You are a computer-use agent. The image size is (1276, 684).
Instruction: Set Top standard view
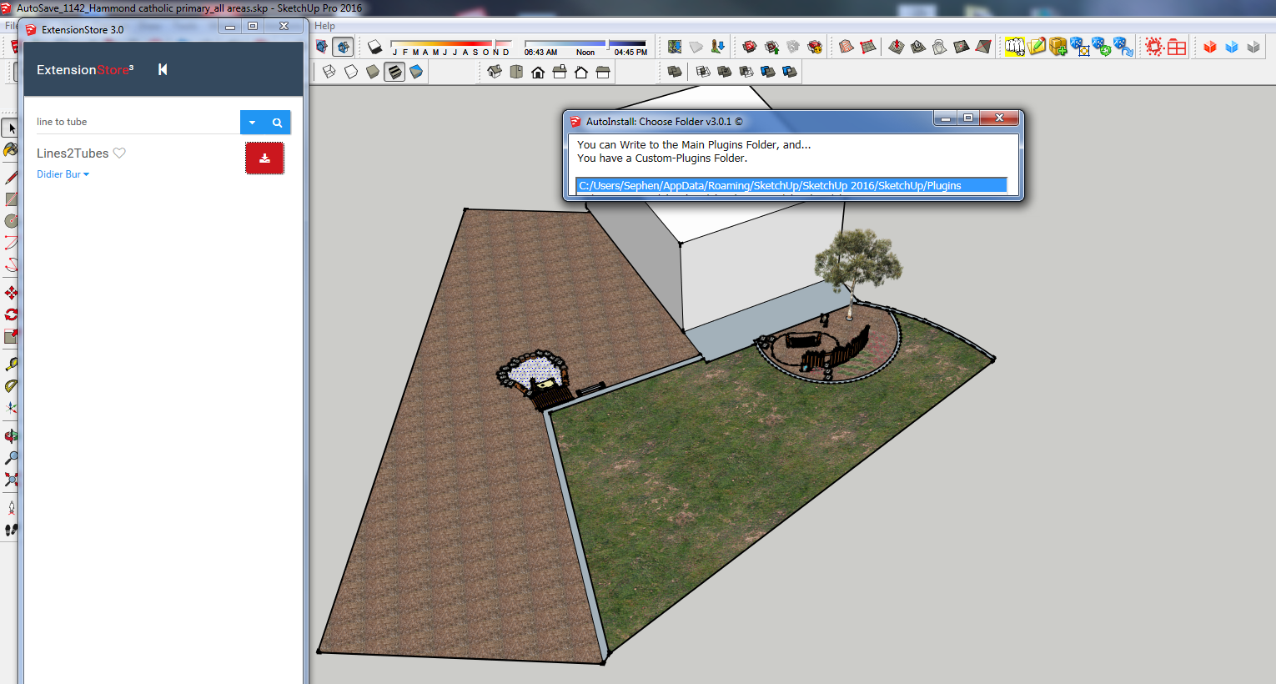click(516, 72)
